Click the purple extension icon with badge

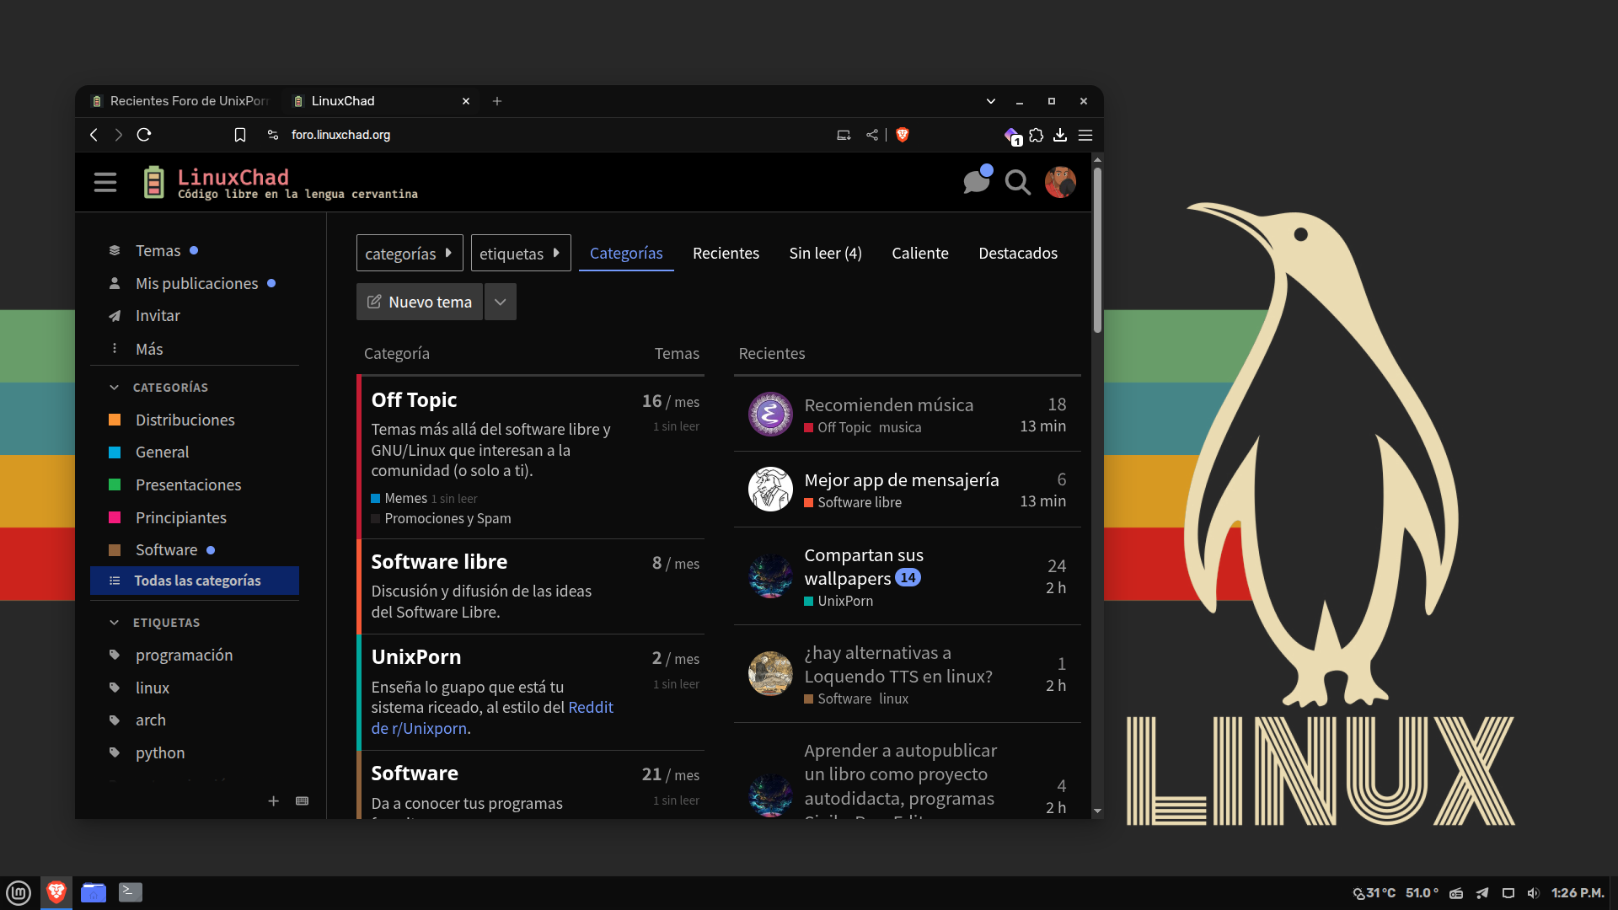pos(1012,136)
